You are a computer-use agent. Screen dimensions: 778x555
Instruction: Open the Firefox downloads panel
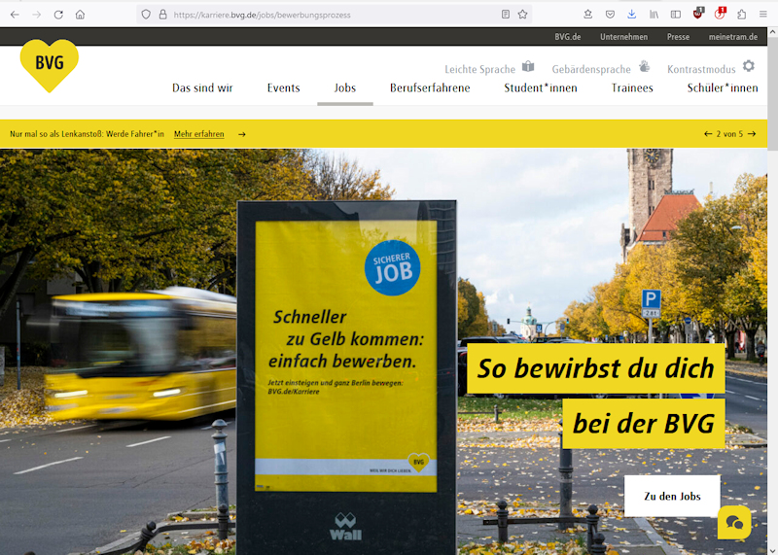click(631, 15)
